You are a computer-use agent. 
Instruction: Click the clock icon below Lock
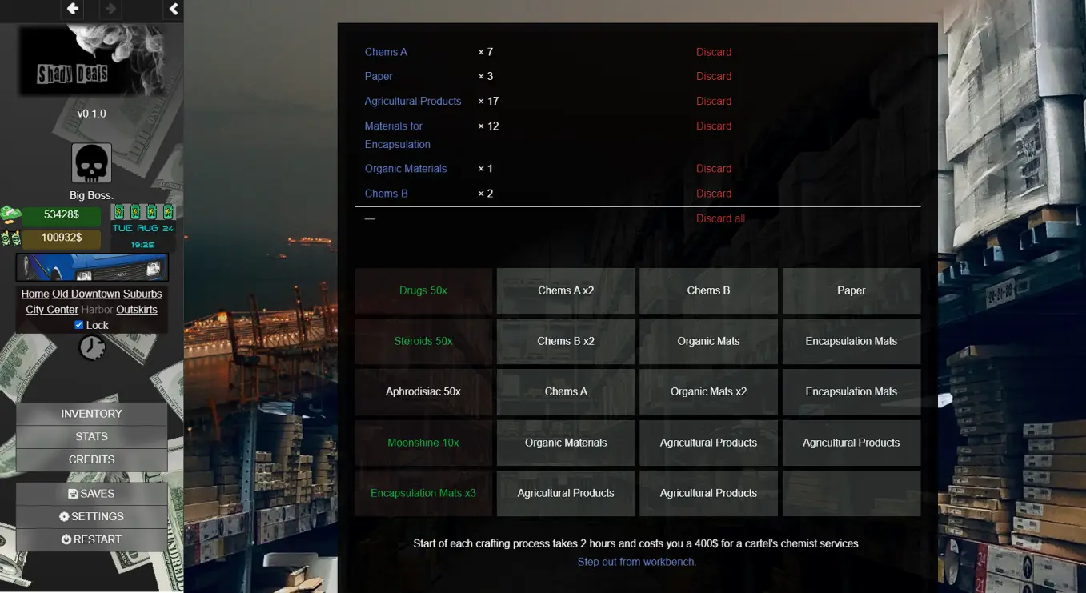92,347
